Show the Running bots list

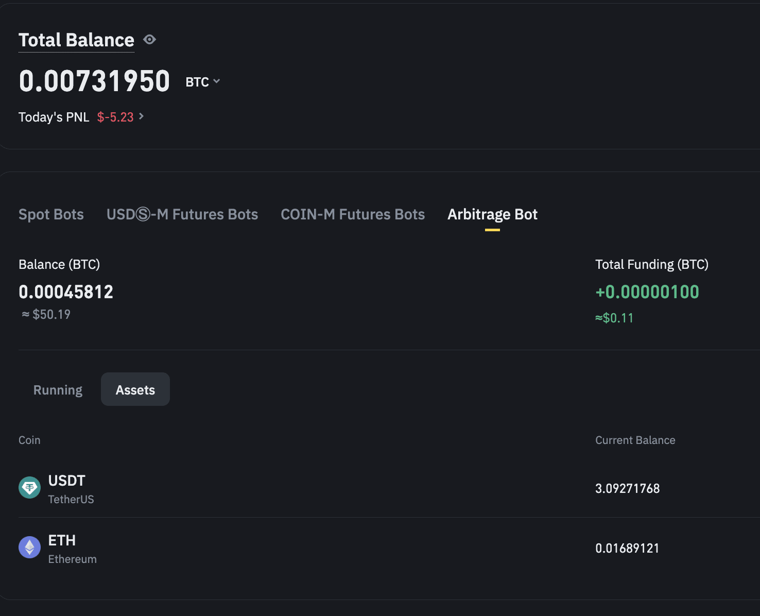click(58, 390)
